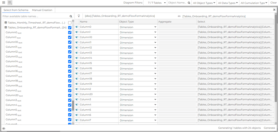Click the dimension cube icon for Column16 row

point(77,68)
